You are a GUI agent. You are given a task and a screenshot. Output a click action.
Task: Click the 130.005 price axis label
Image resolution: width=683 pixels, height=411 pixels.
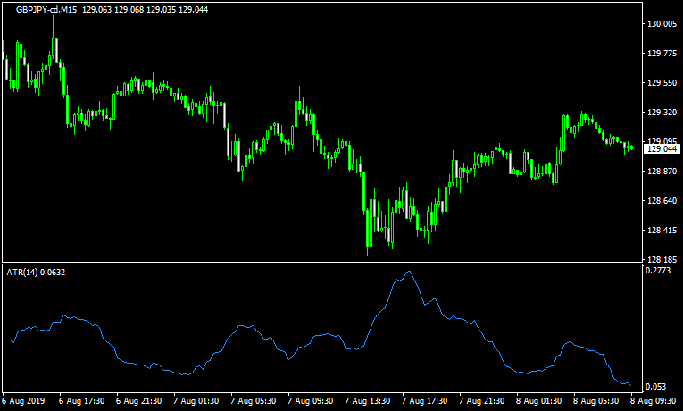coord(662,24)
